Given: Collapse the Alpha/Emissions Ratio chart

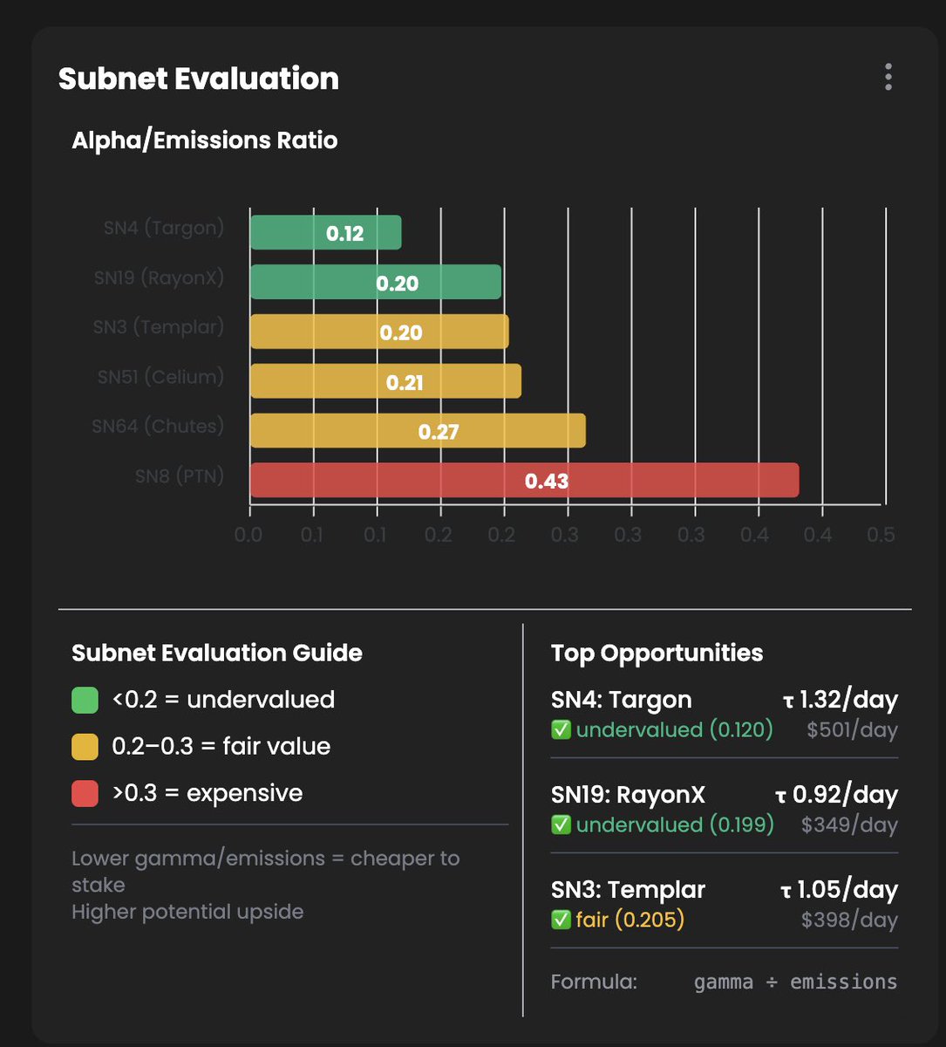Looking at the screenshot, I should tap(206, 140).
